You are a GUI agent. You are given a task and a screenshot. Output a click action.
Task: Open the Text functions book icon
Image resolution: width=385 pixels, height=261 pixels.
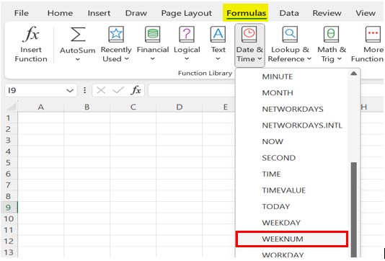point(218,35)
